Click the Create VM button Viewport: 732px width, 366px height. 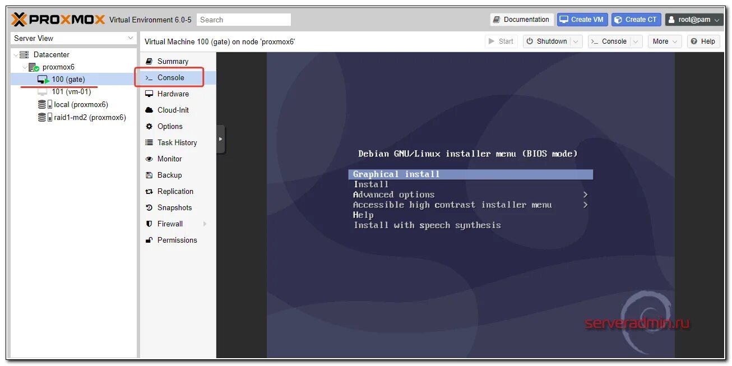pos(582,20)
